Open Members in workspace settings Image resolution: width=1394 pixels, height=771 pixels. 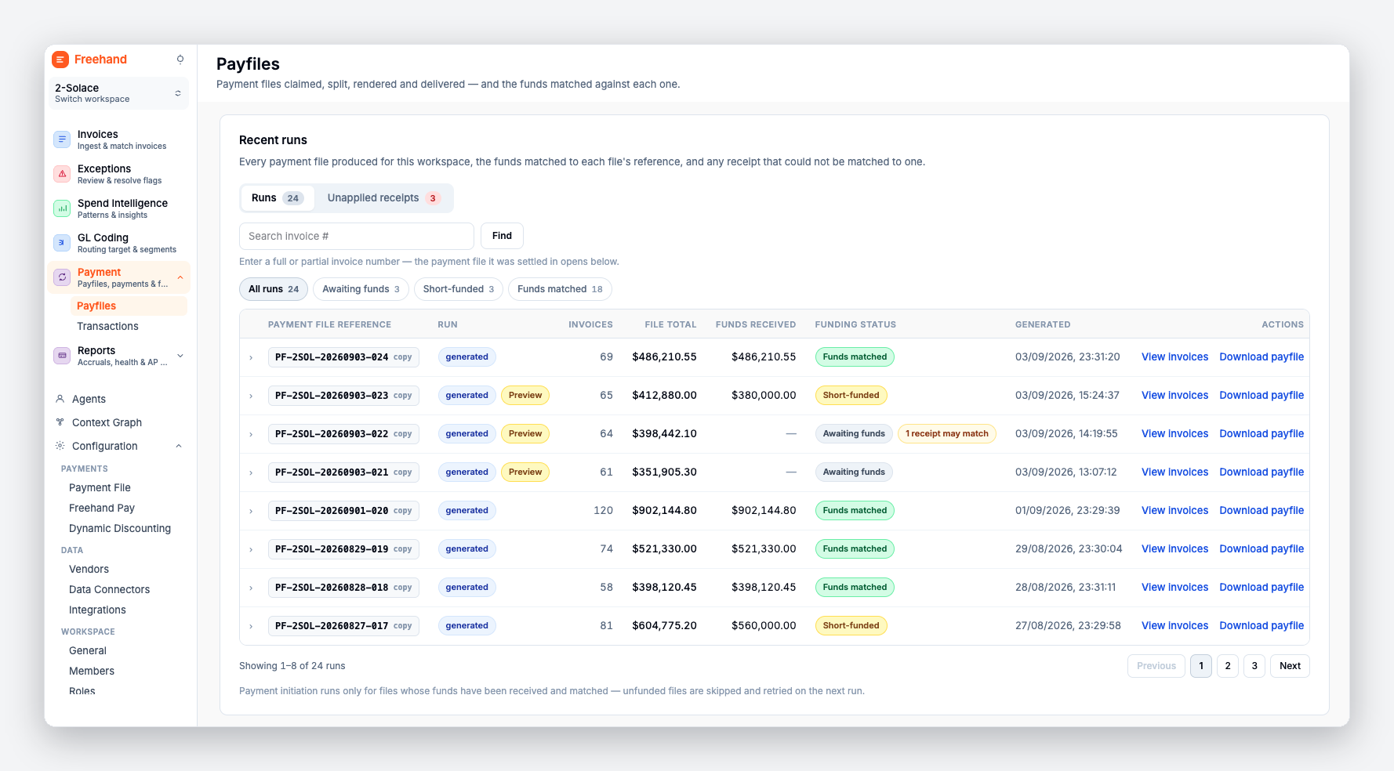pyautogui.click(x=92, y=671)
